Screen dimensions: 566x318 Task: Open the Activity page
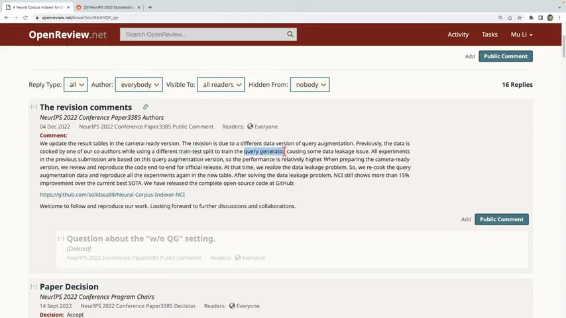(458, 34)
